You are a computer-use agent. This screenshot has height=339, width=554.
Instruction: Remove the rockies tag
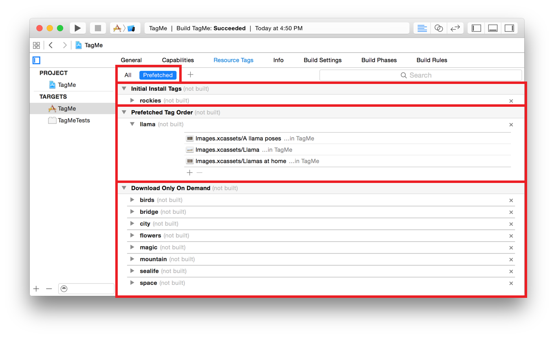pyautogui.click(x=511, y=101)
